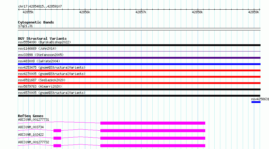The width and height of the screenshot is (269, 149).
Task: Open nsv5554090 (ByrskaBishop2022) variant label
Action: 44,42
